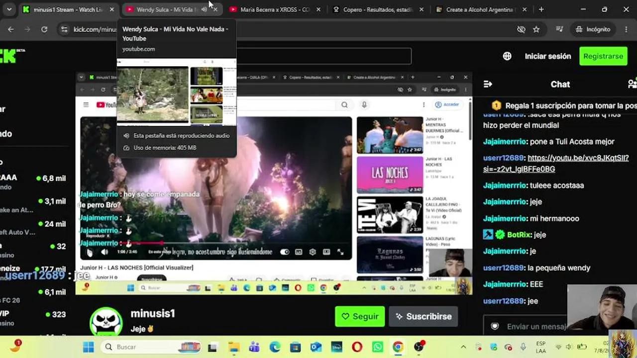Mute audio on the Wendy Sulca tab
Screen dimensions: 637x358
click(204, 9)
